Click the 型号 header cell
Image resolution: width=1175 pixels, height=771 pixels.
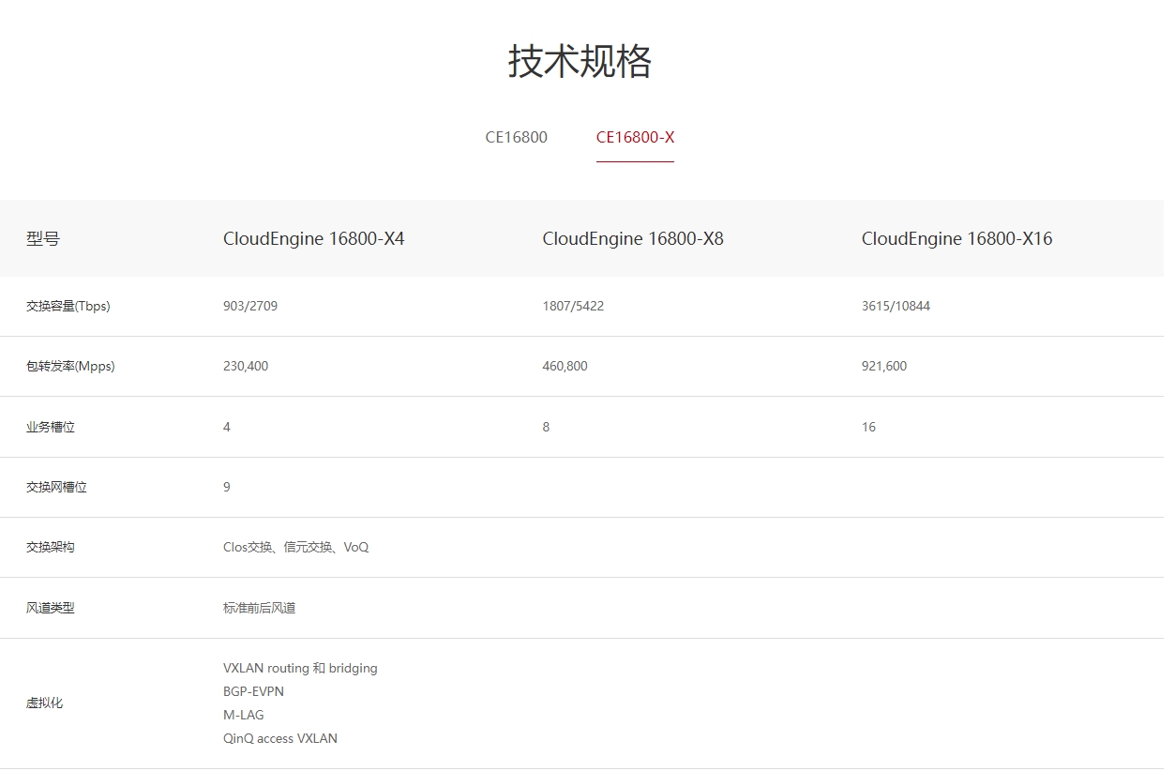tap(43, 238)
